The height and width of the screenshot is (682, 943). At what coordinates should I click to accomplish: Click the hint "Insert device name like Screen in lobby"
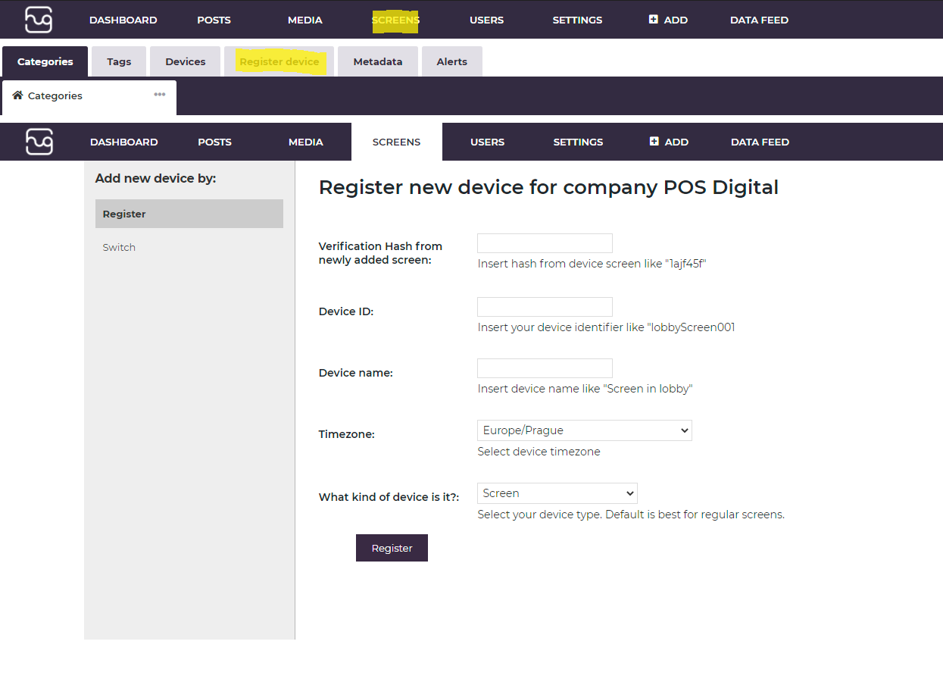[585, 389]
